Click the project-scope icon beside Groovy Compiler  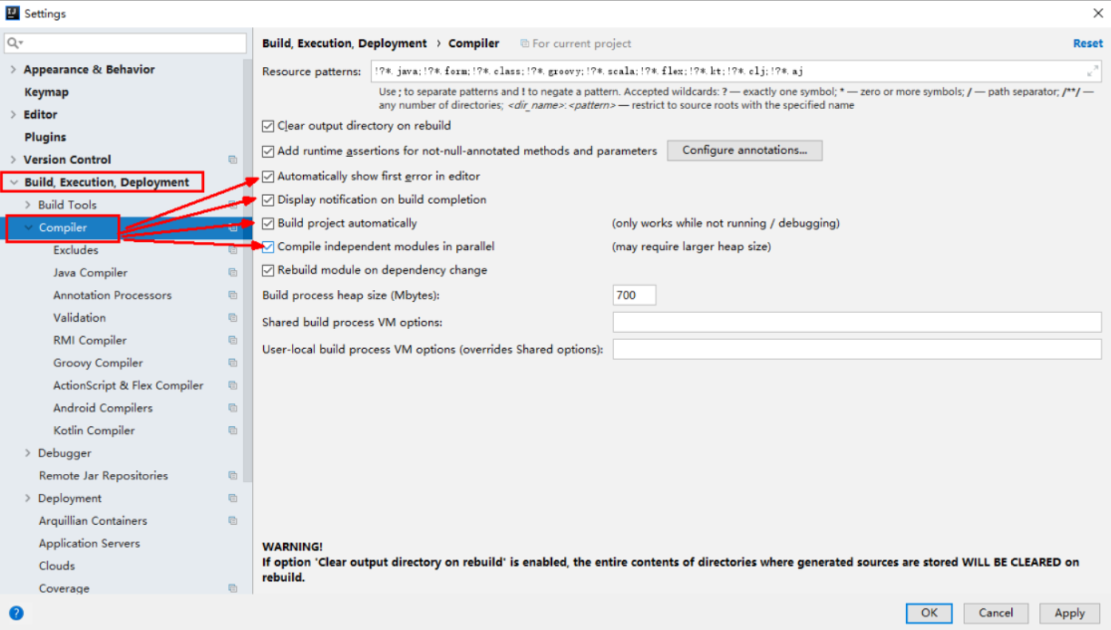[233, 363]
